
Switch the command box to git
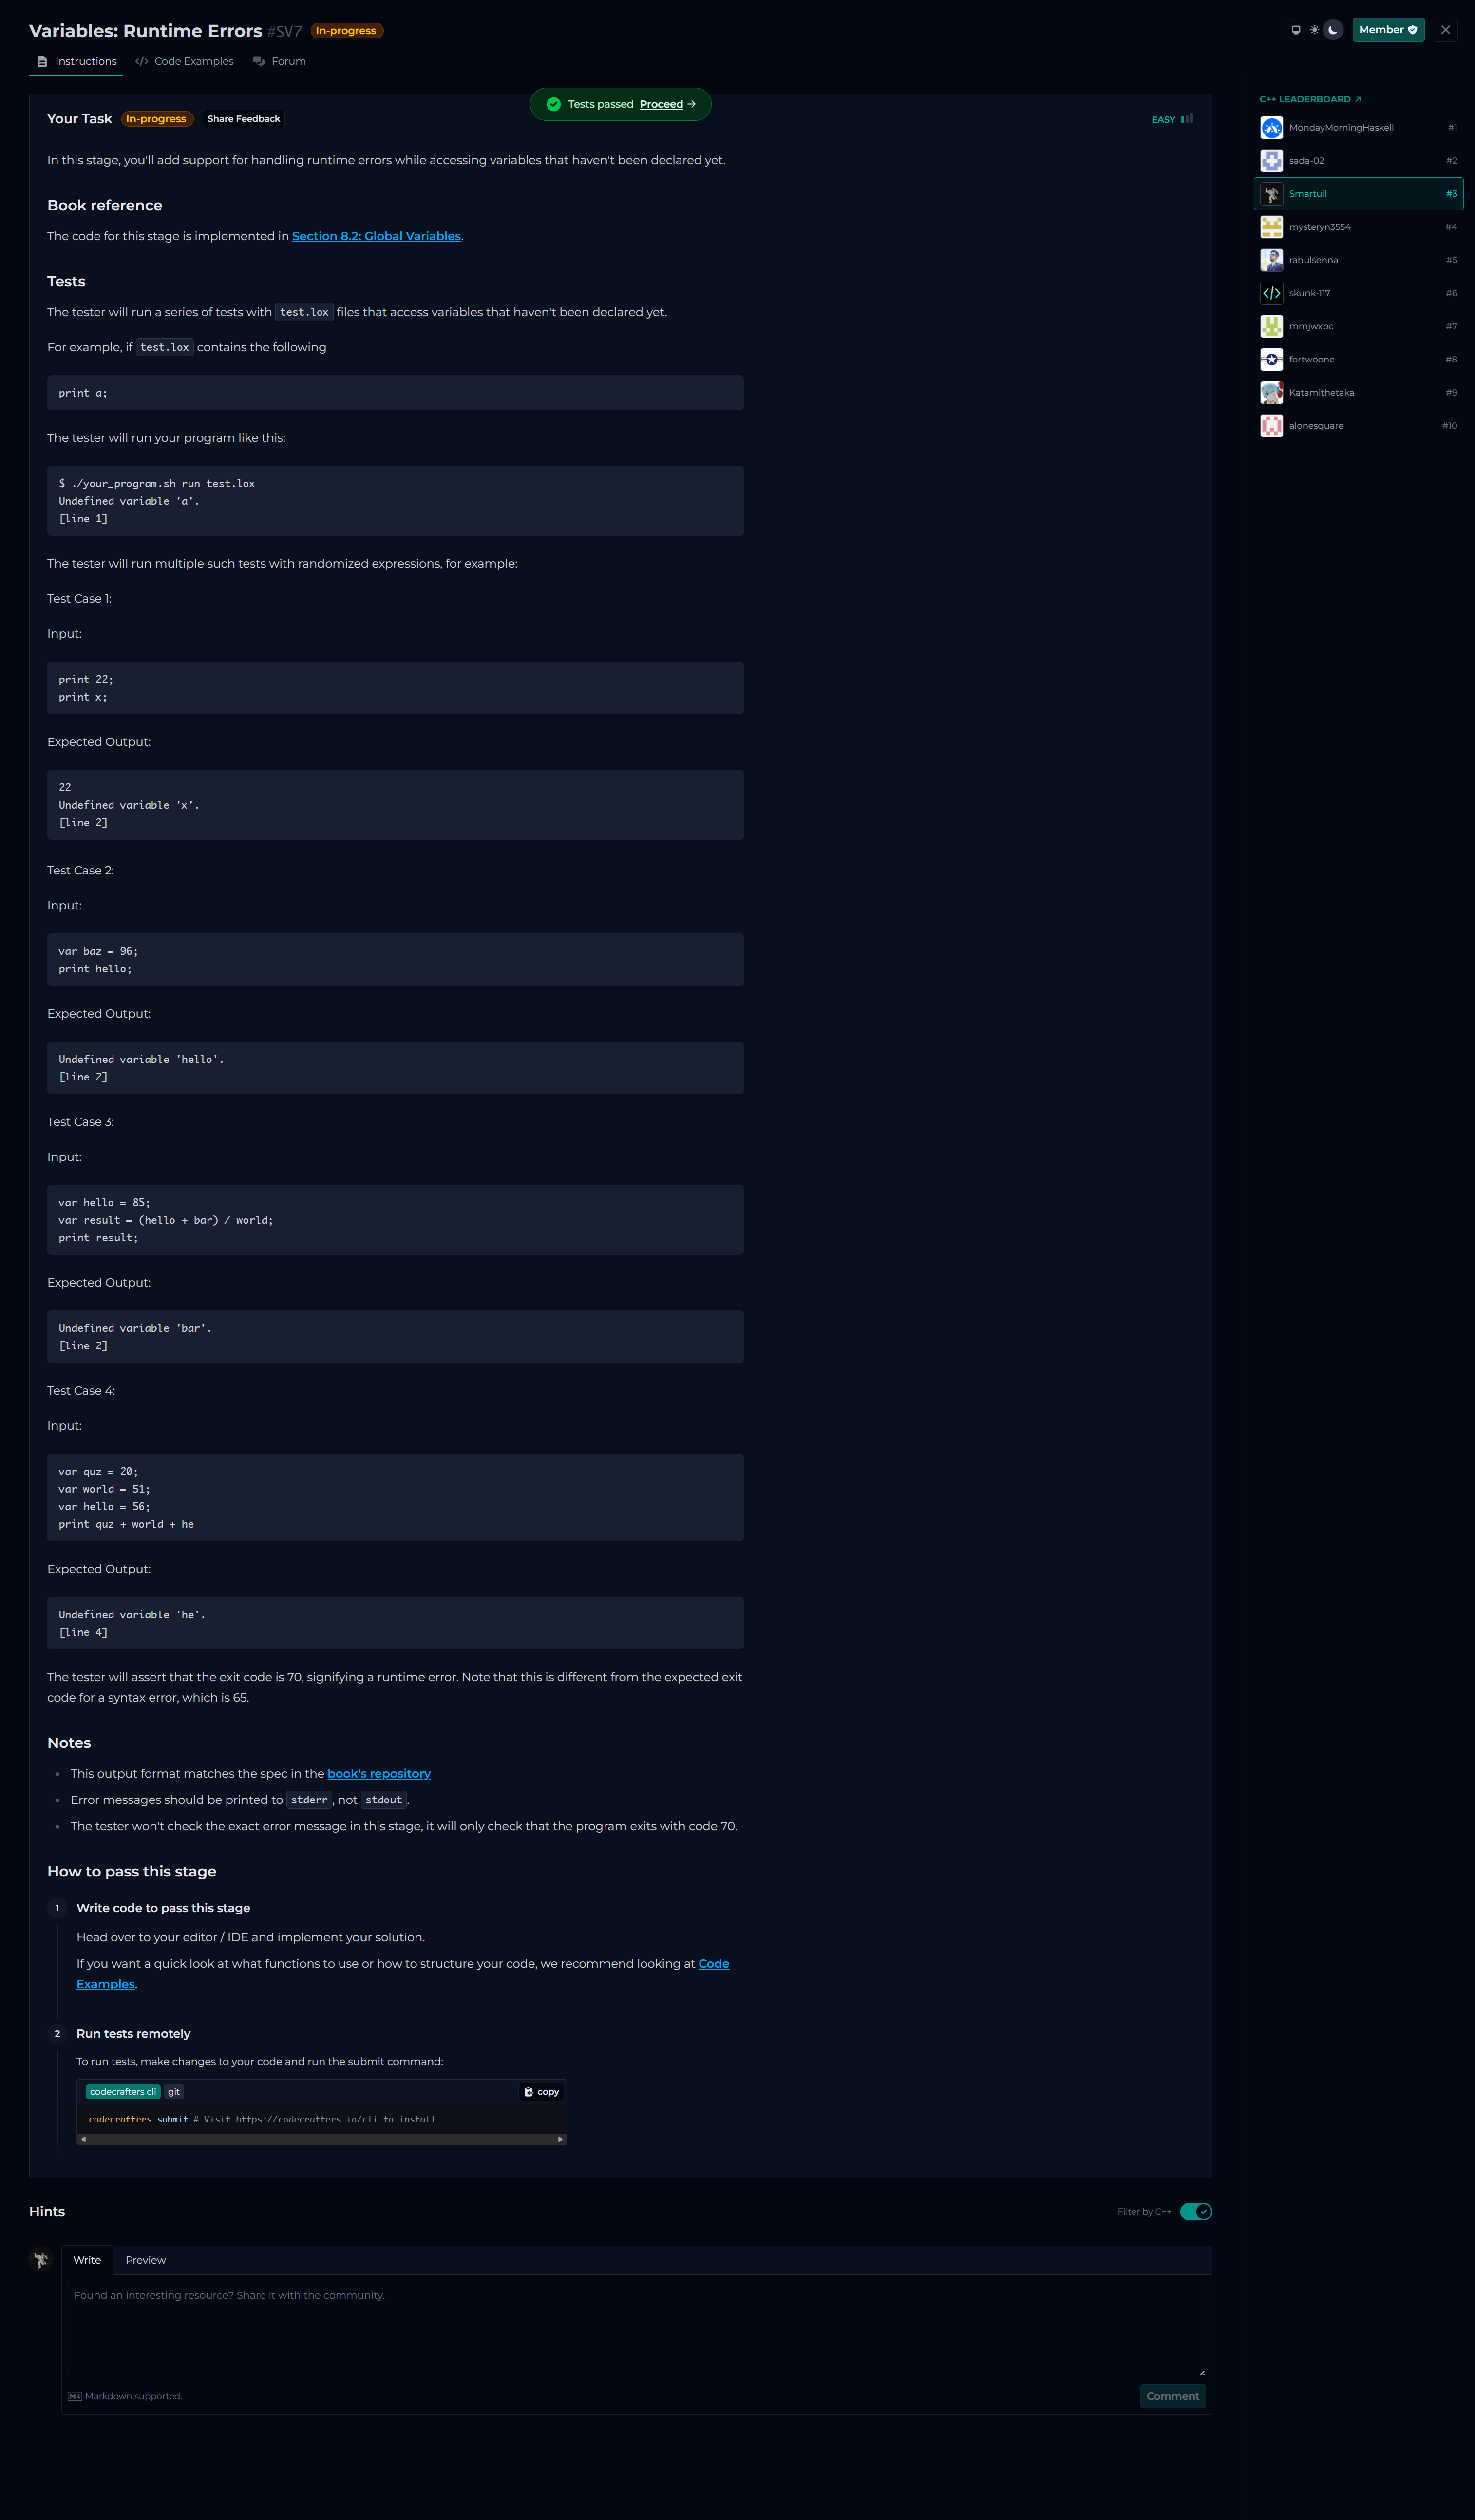(174, 2092)
